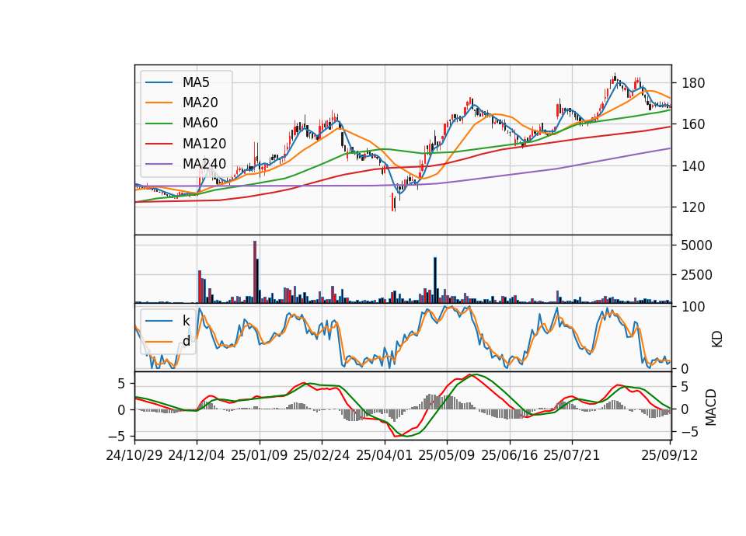746x536 pixels.
Task: Click the d legend label in KD panel
Action: [x=186, y=341]
